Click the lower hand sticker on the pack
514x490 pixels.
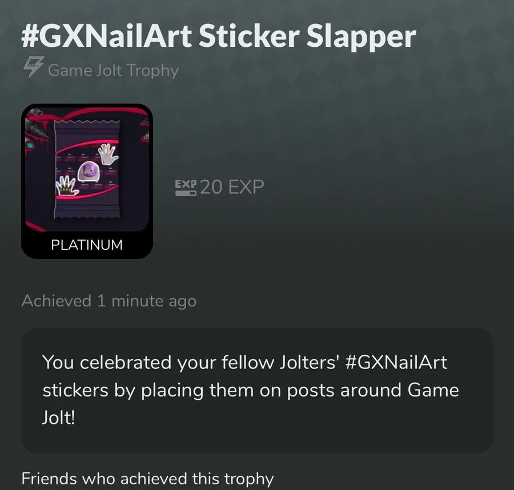tap(67, 187)
